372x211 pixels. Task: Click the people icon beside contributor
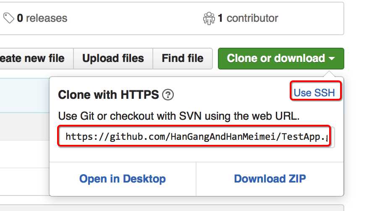[x=209, y=18]
